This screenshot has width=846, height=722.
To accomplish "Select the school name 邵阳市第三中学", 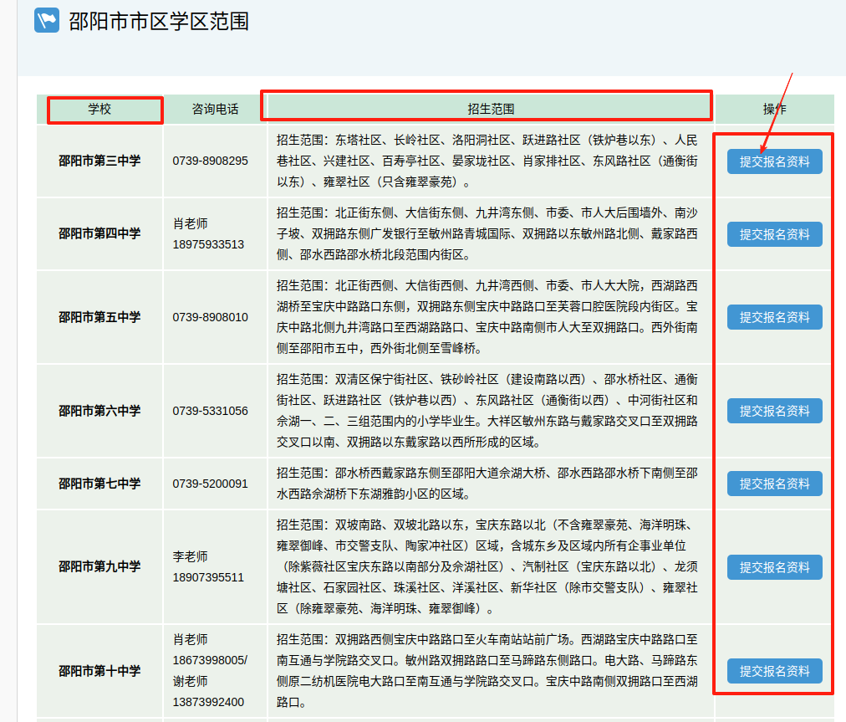I will coord(99,161).
